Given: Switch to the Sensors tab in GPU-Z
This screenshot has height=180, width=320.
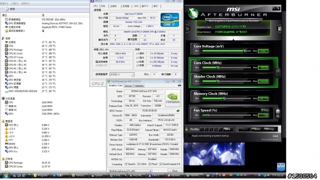Looking at the screenshot, I should (128, 86).
